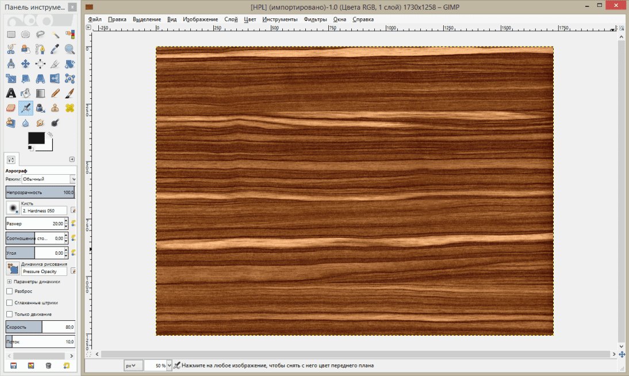This screenshot has width=629, height=376.
Task: Select the Bucket Fill tool
Action: pyautogui.click(x=26, y=93)
